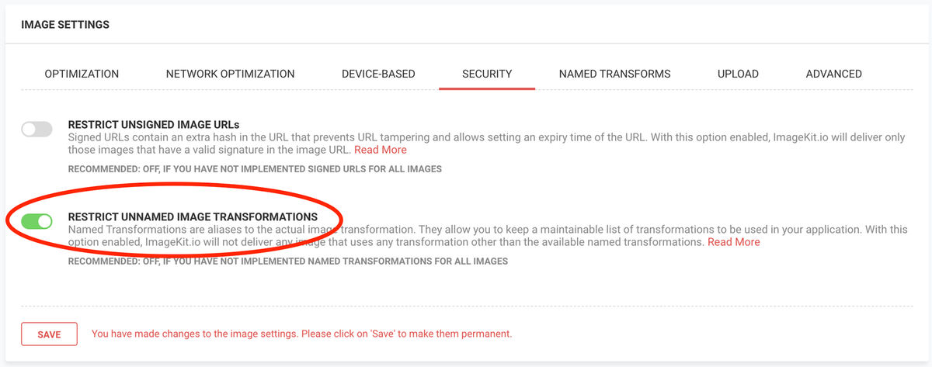932x367 pixels.
Task: Click the recommendation note about named transformations
Action: click(x=287, y=261)
